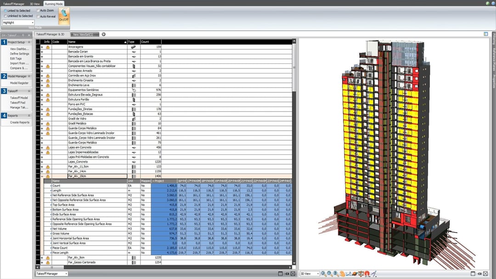Expand the Par_Alv_9cm row

click(x=42, y=257)
